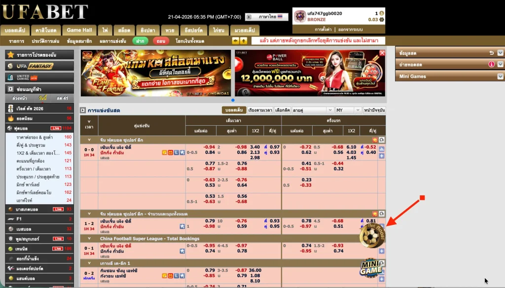Select the ล่วงหน้า schedule tab

(x=19, y=98)
